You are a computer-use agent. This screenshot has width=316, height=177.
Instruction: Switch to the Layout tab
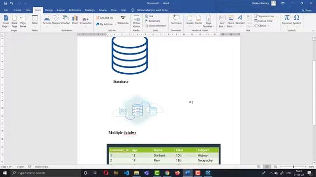[61, 10]
